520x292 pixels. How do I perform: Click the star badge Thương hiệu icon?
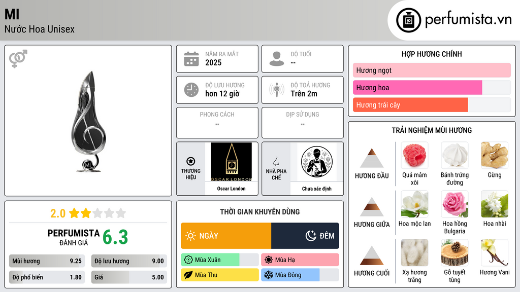click(x=191, y=161)
